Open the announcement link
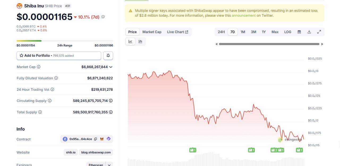Image resolution: width=340 pixels, height=166 pixels. (244, 15)
